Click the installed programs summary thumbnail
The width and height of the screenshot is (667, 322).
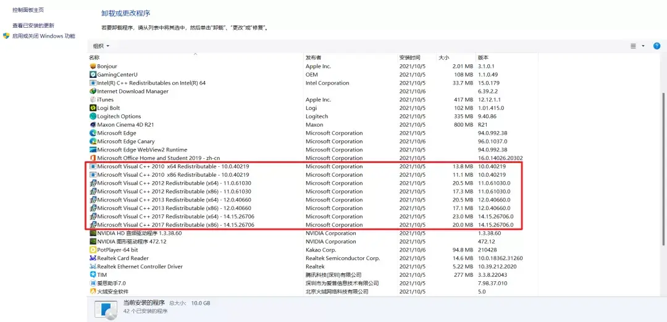click(106, 310)
